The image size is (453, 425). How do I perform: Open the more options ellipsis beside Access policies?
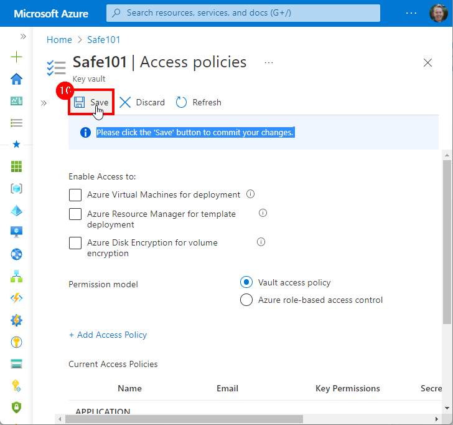click(x=269, y=62)
